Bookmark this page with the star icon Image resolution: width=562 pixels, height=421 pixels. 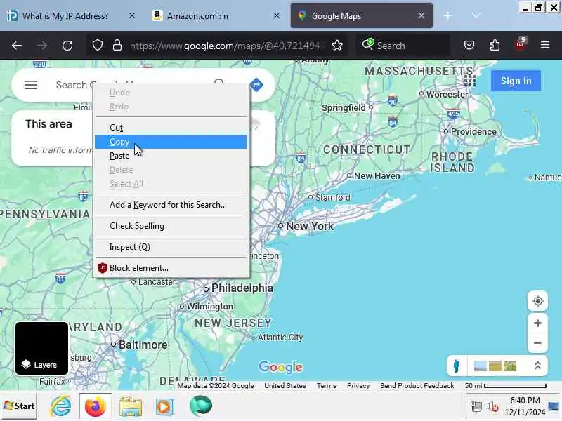pos(337,46)
